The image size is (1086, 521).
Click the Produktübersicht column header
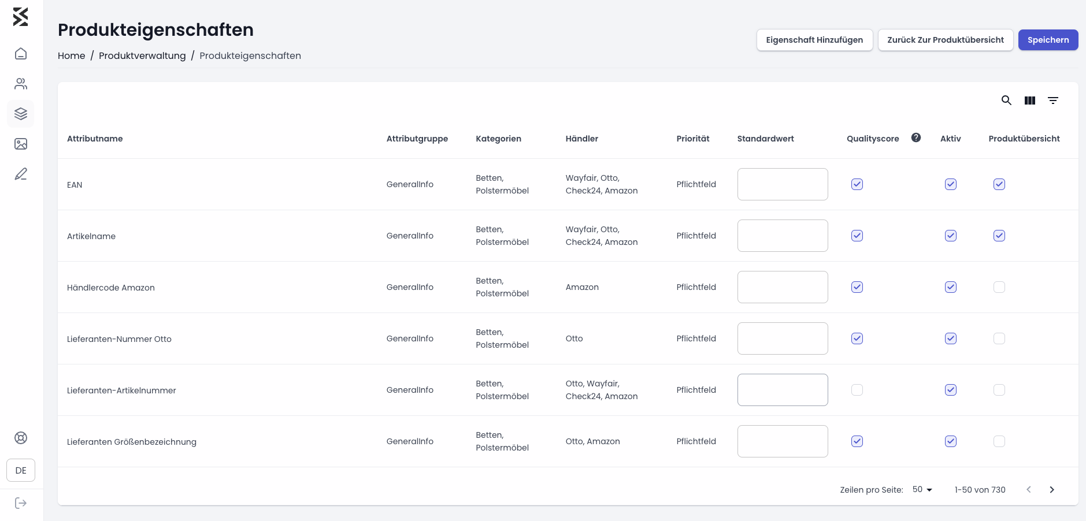click(x=1024, y=139)
